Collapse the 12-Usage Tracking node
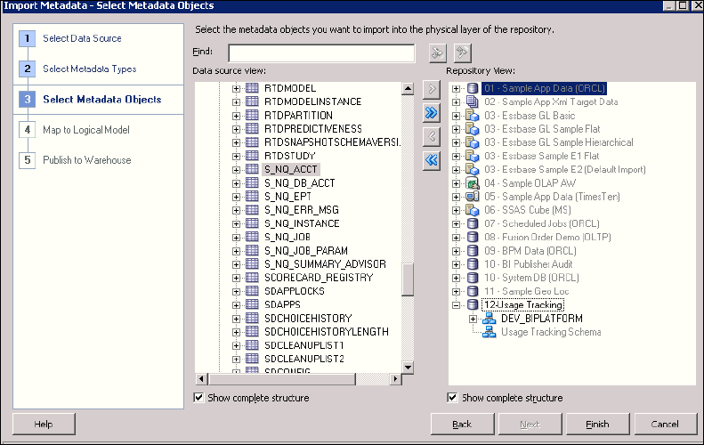The width and height of the screenshot is (704, 445). pos(457,305)
